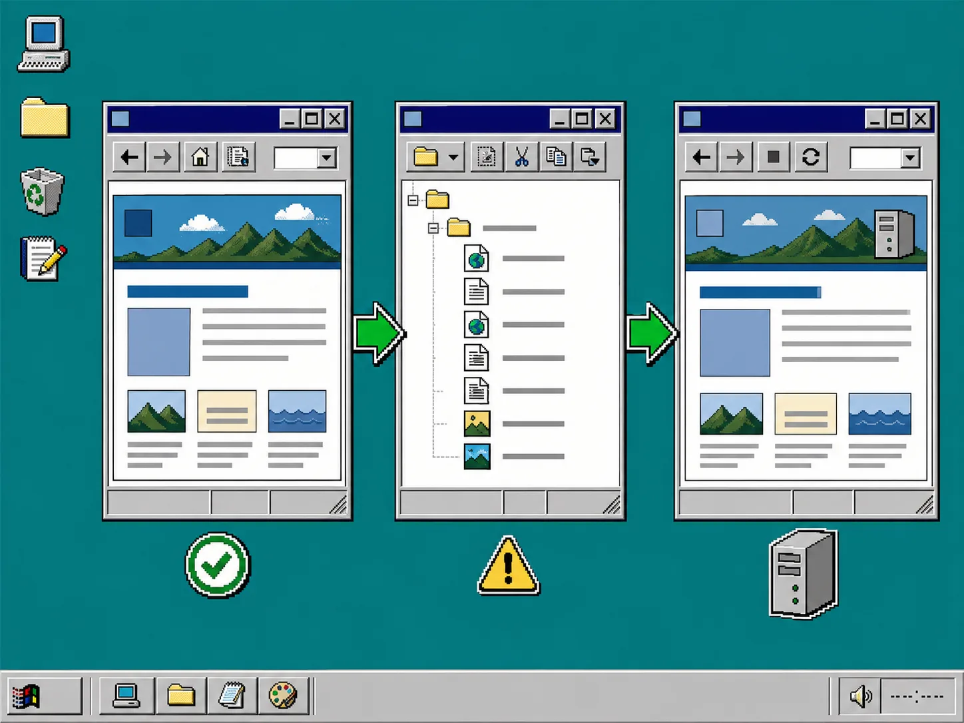
Task: Collapse the nested subfolder in the file tree
Action: pyautogui.click(x=433, y=228)
